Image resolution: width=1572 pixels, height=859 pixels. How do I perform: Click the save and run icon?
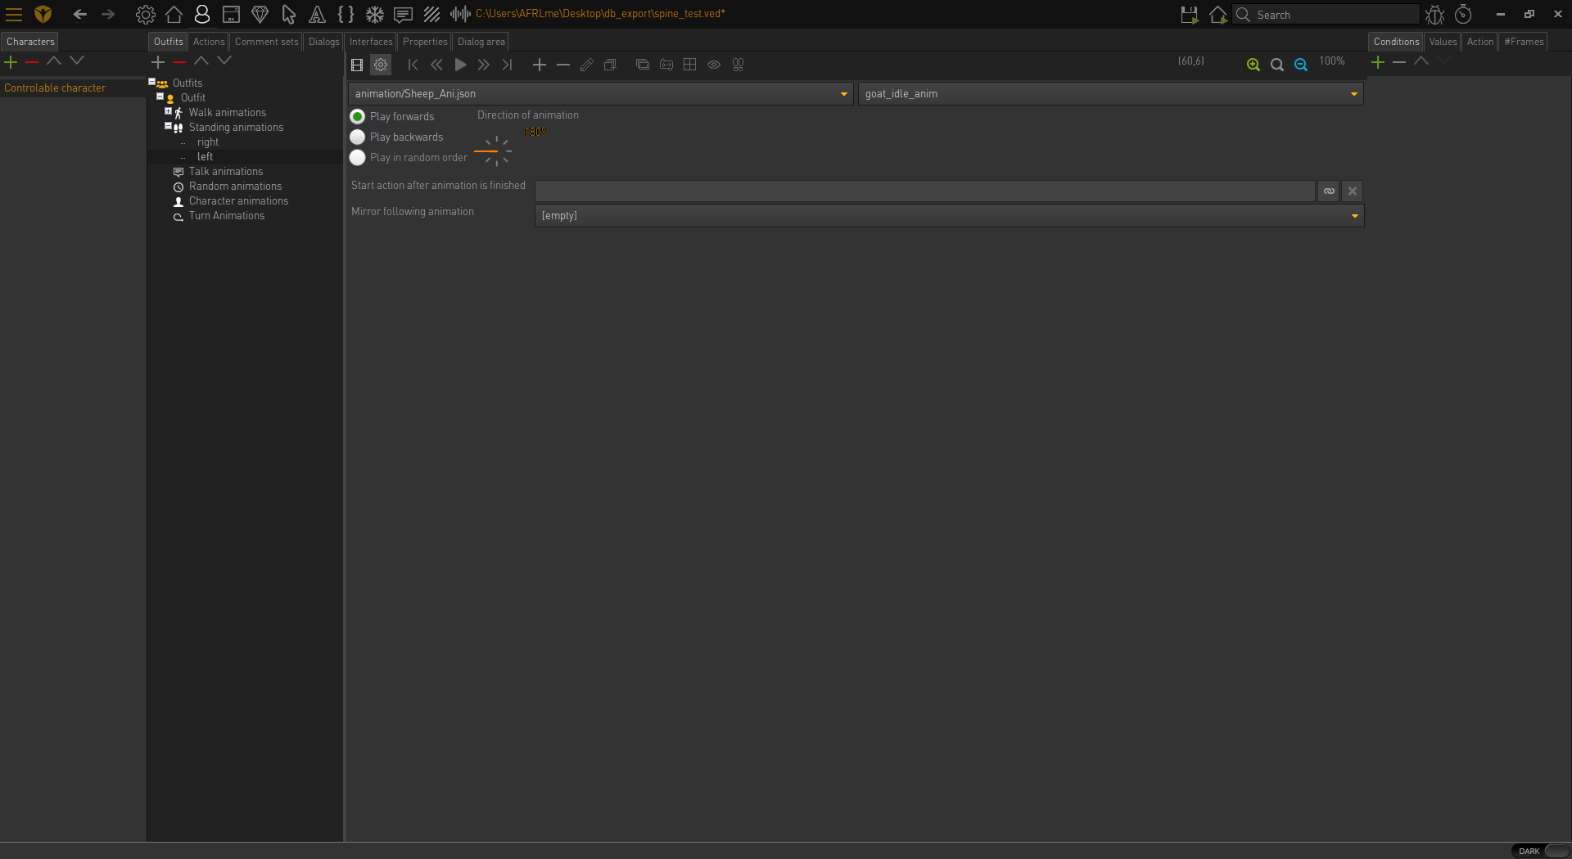tap(1189, 15)
